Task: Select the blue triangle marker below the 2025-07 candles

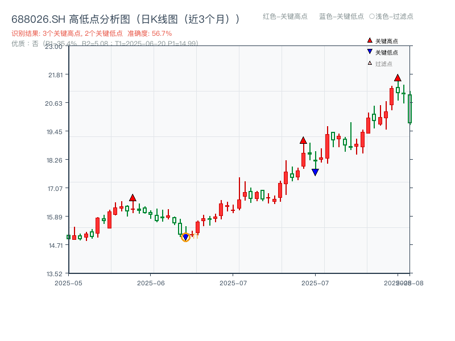Action: click(316, 171)
